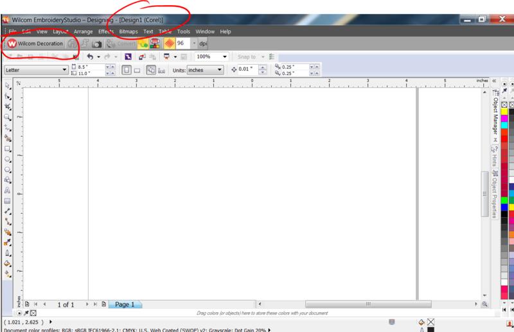The width and height of the screenshot is (514, 332).
Task: Open the Window menu
Action: (205, 31)
